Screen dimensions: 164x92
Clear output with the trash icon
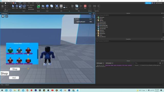tap(160, 63)
